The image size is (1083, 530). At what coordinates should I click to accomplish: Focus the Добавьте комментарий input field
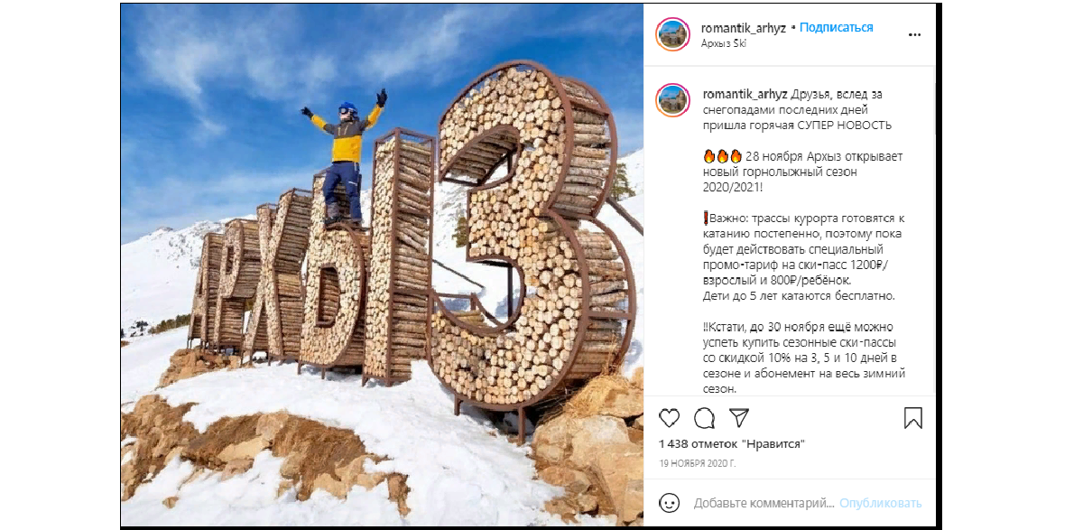[x=763, y=503]
